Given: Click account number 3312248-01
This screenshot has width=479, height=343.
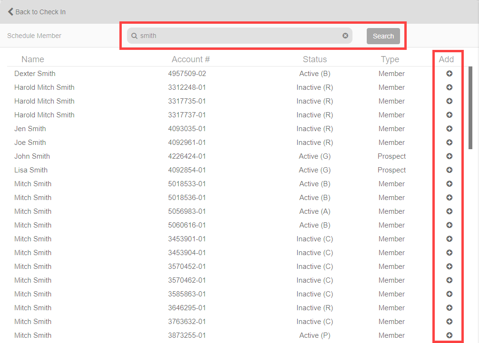Looking at the screenshot, I should tap(187, 87).
